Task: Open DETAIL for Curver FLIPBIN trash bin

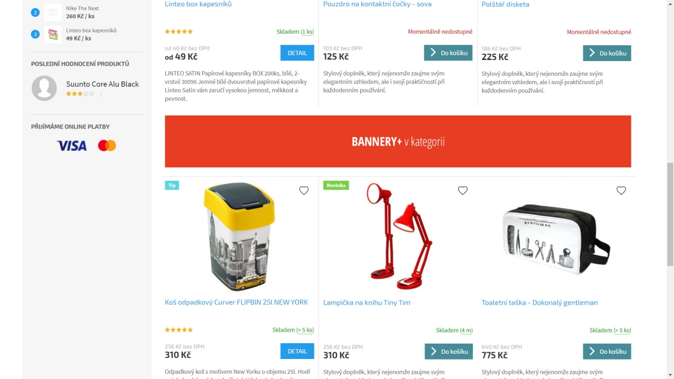Action: (x=297, y=351)
